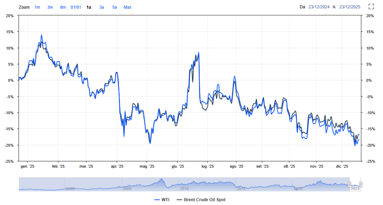The image size is (383, 205).
Task: Show the Max full history range
Action: point(128,7)
